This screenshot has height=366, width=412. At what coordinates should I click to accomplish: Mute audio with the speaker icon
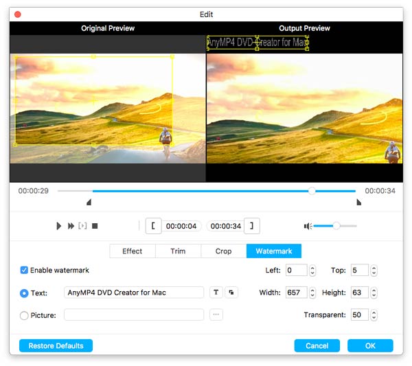[308, 226]
